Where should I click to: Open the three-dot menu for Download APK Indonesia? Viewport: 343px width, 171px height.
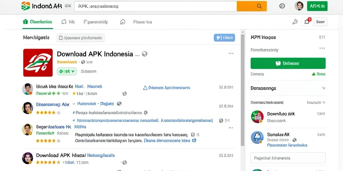pyautogui.click(x=231, y=53)
